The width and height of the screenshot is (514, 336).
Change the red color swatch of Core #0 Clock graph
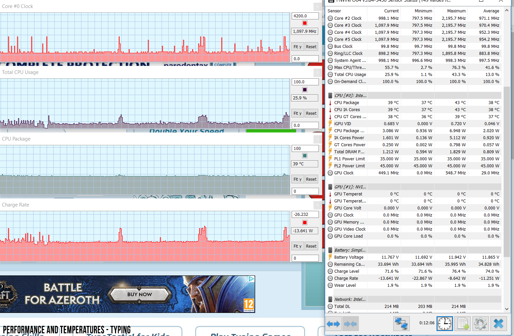click(x=305, y=23)
